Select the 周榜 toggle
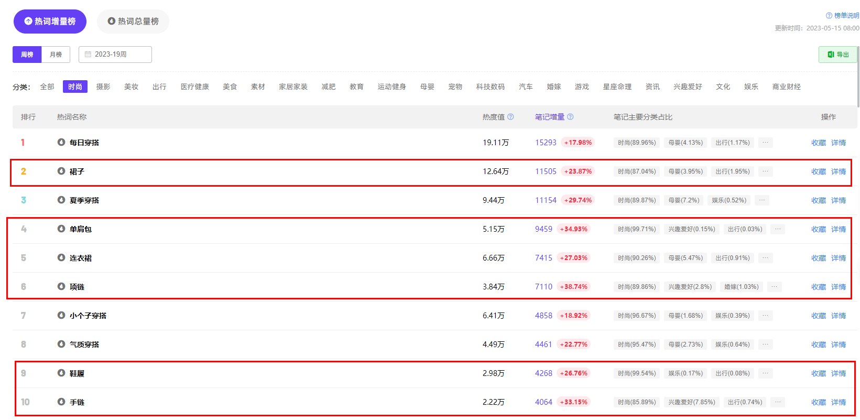The height and width of the screenshot is (420, 860). 27,55
